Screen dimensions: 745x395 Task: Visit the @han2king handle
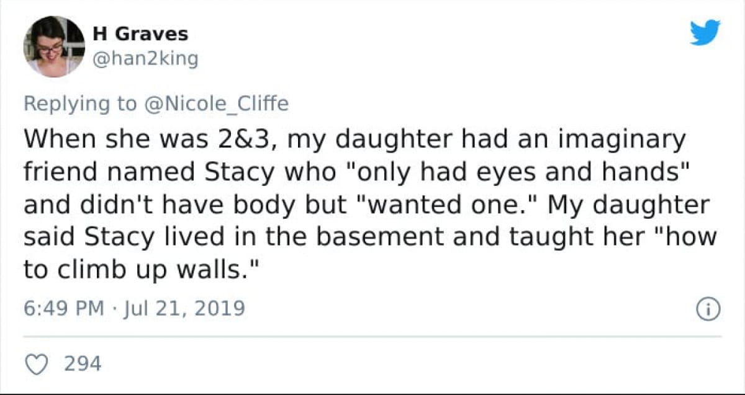tap(145, 59)
